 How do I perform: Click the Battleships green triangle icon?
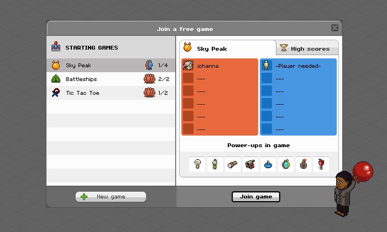point(56,79)
